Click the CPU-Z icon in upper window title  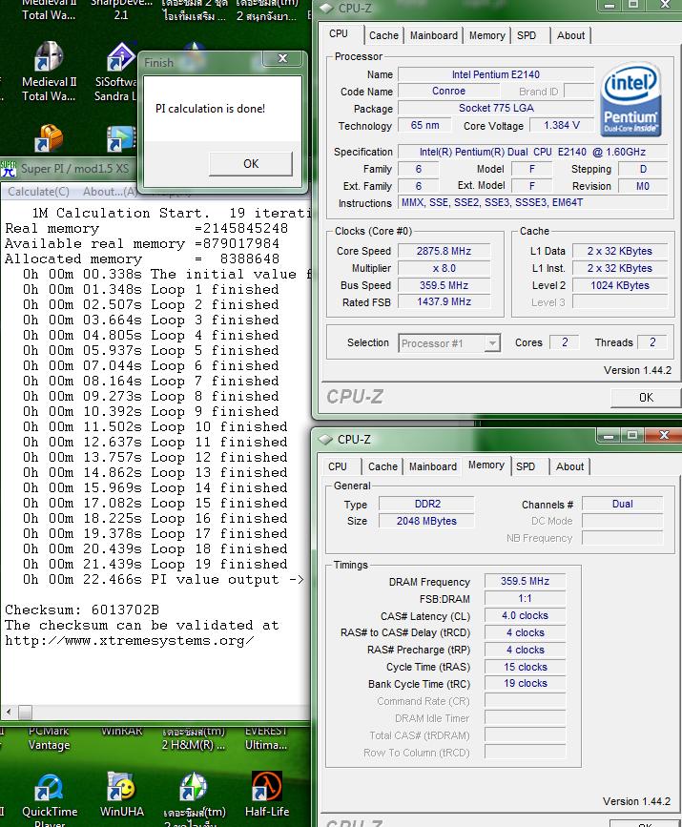326,8
